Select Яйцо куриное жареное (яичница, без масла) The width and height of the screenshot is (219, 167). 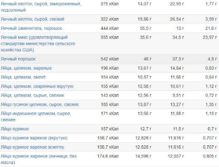click(x=39, y=159)
